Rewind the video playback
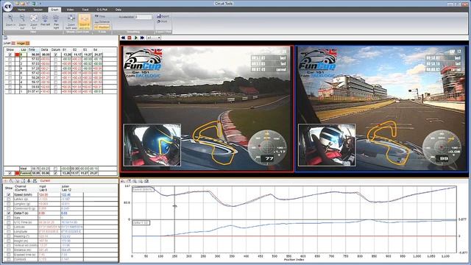The height and width of the screenshot is (265, 471). tap(123, 38)
